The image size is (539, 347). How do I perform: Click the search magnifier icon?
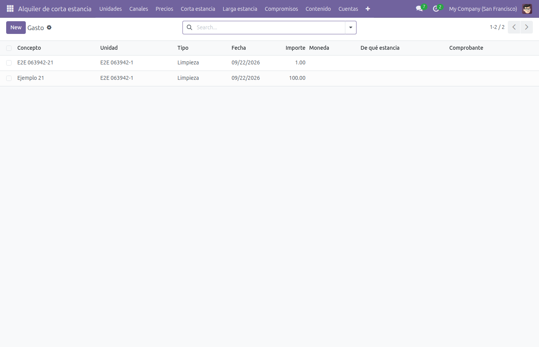coord(189,27)
